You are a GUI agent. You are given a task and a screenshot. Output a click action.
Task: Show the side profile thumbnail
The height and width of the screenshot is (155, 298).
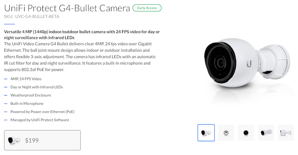pyautogui.click(x=286, y=133)
